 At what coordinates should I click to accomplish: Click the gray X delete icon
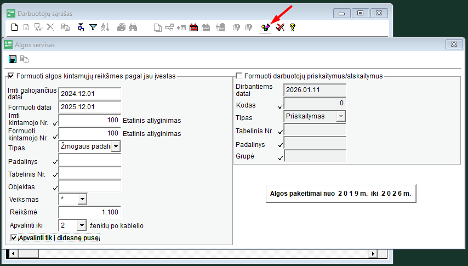pos(50,27)
